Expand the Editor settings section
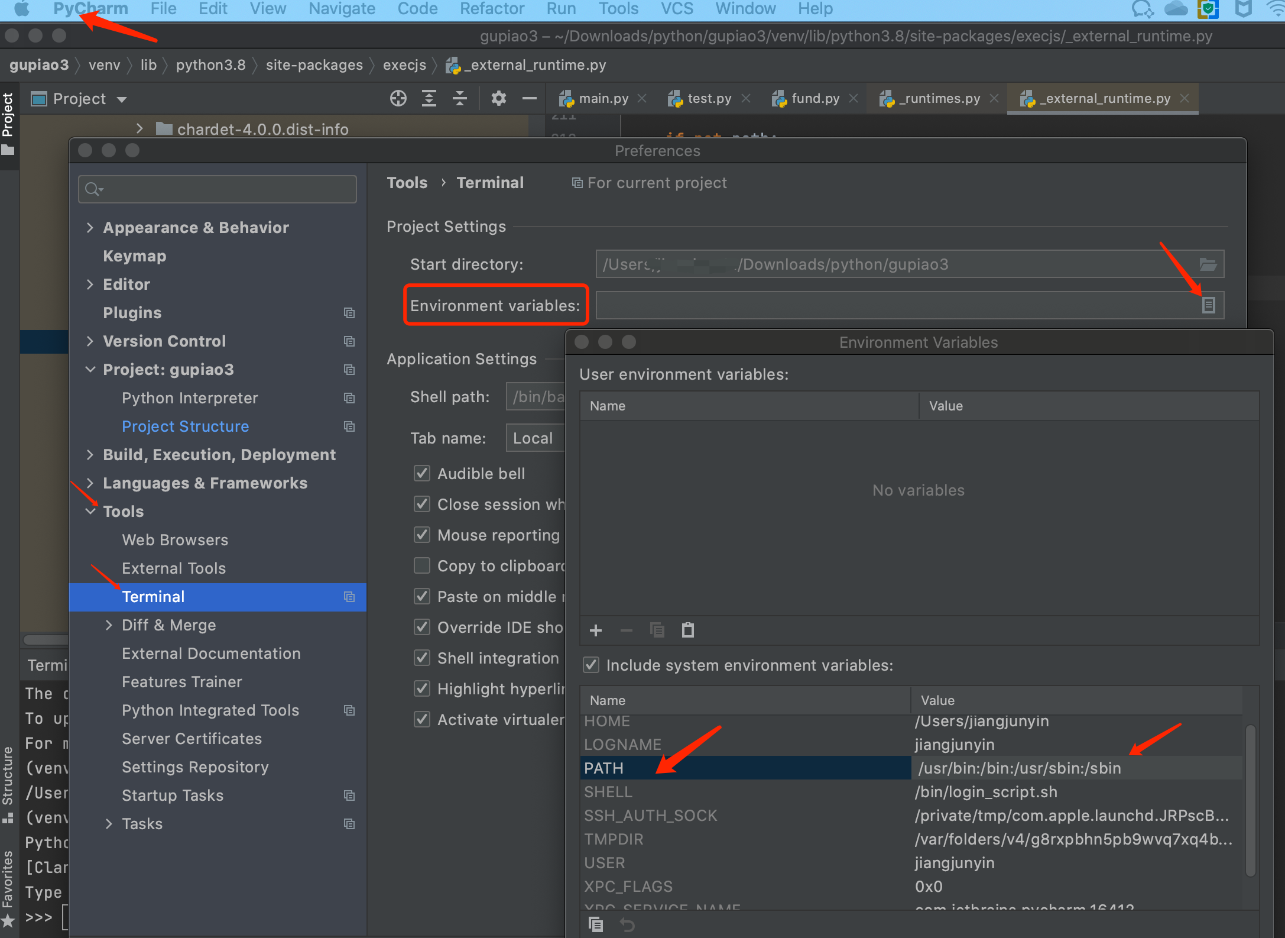1285x938 pixels. point(90,284)
